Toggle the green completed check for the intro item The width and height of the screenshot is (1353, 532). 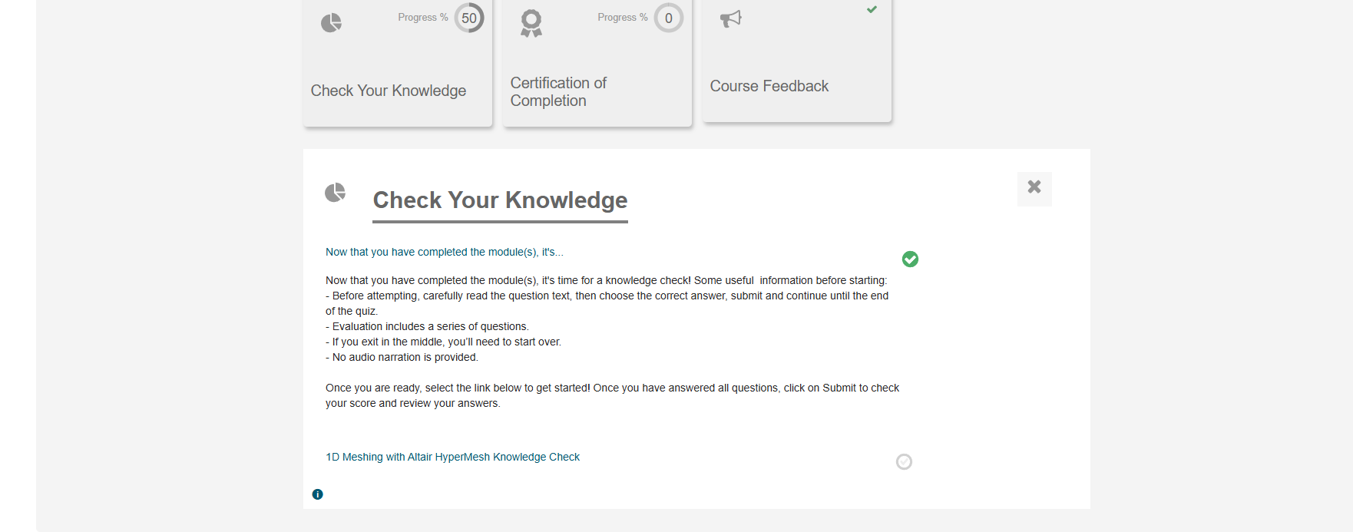tap(911, 259)
